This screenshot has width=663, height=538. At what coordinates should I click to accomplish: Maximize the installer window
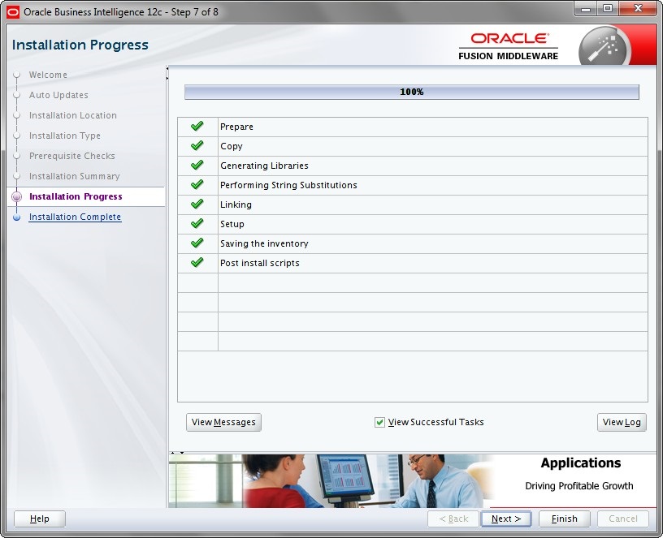[x=608, y=9]
